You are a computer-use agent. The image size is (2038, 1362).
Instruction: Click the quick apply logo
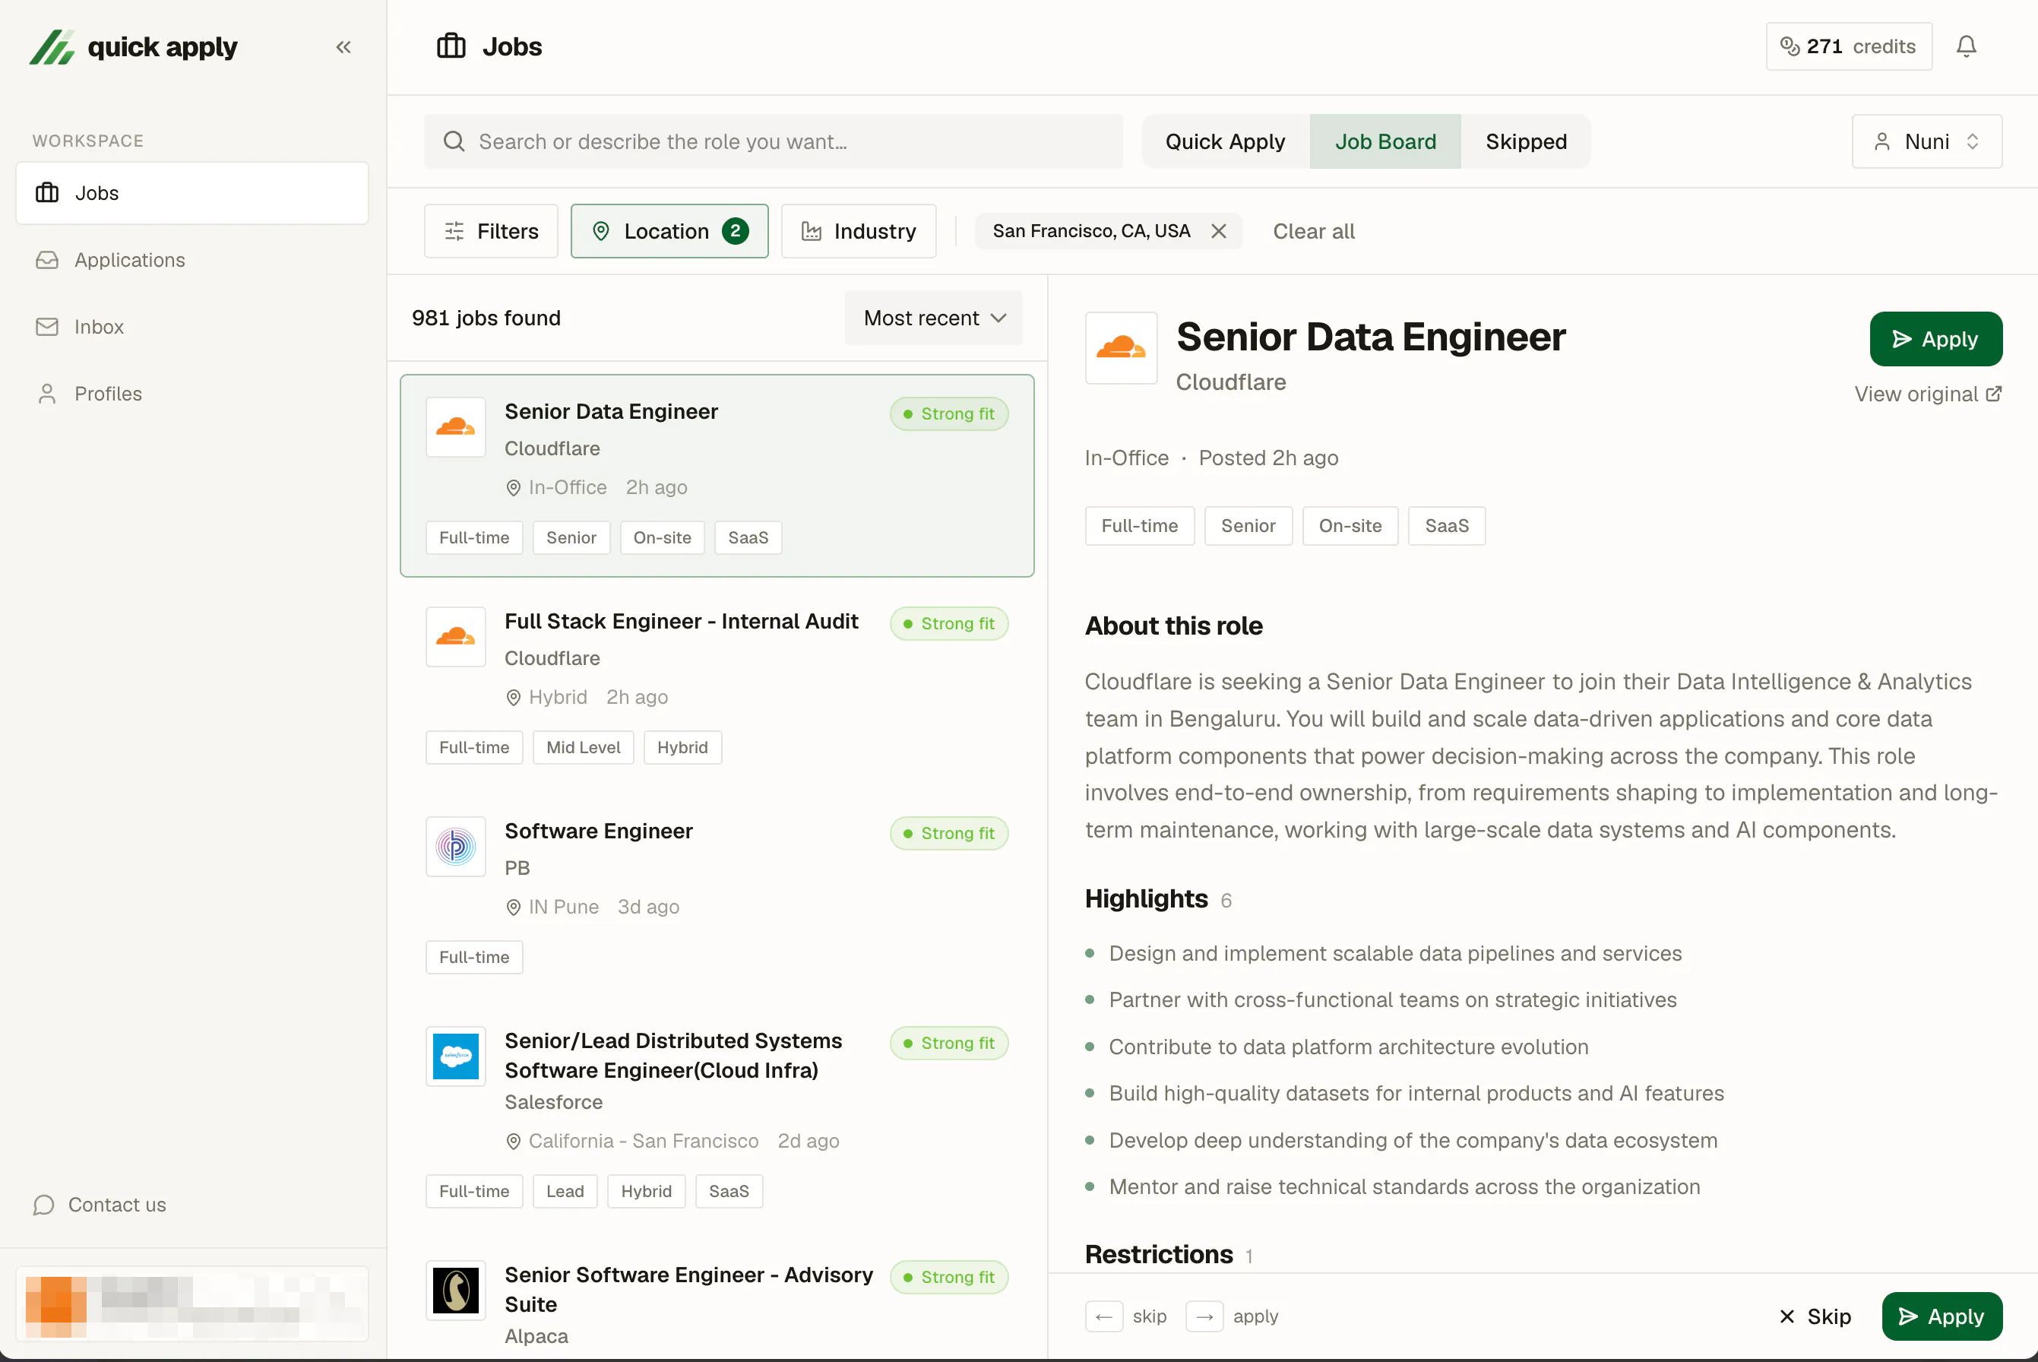[133, 47]
